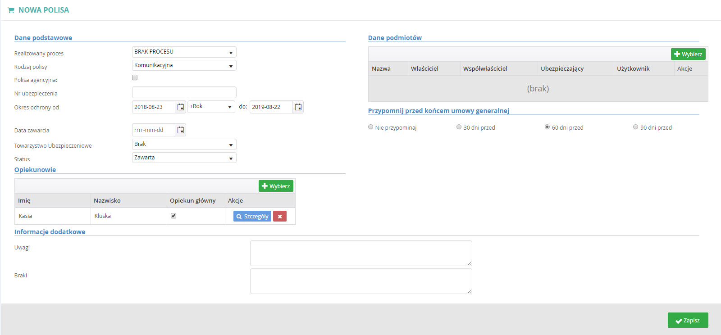This screenshot has height=335, width=721.
Task: Open calendar picker for Okres ochrony od
Action: tap(181, 107)
